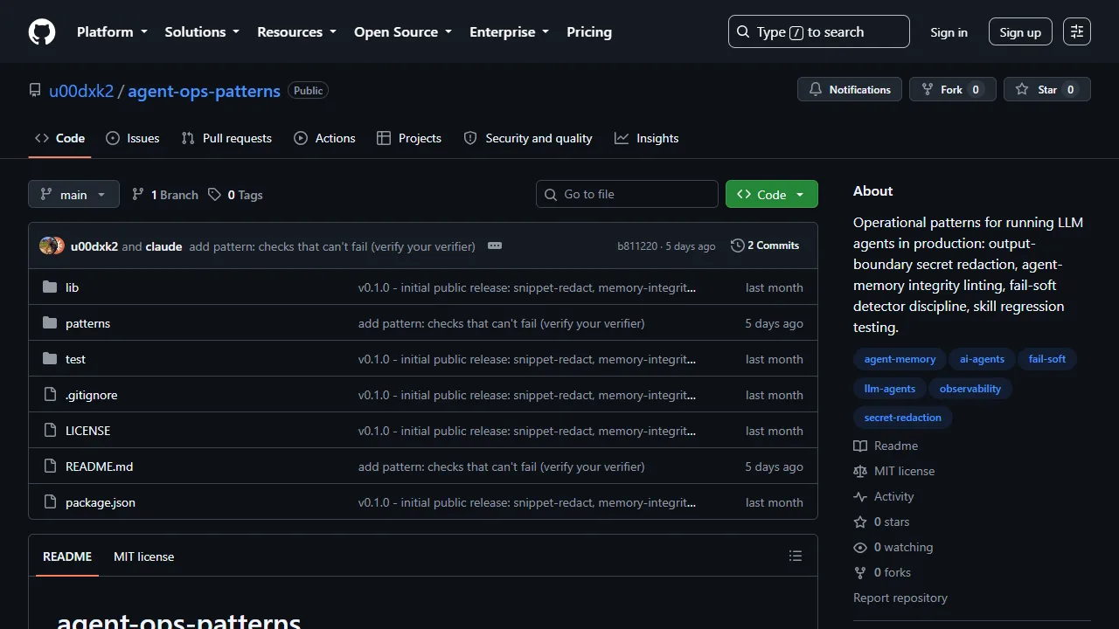Image resolution: width=1119 pixels, height=629 pixels.
Task: Click the llm-agents topic tag
Action: [890, 389]
